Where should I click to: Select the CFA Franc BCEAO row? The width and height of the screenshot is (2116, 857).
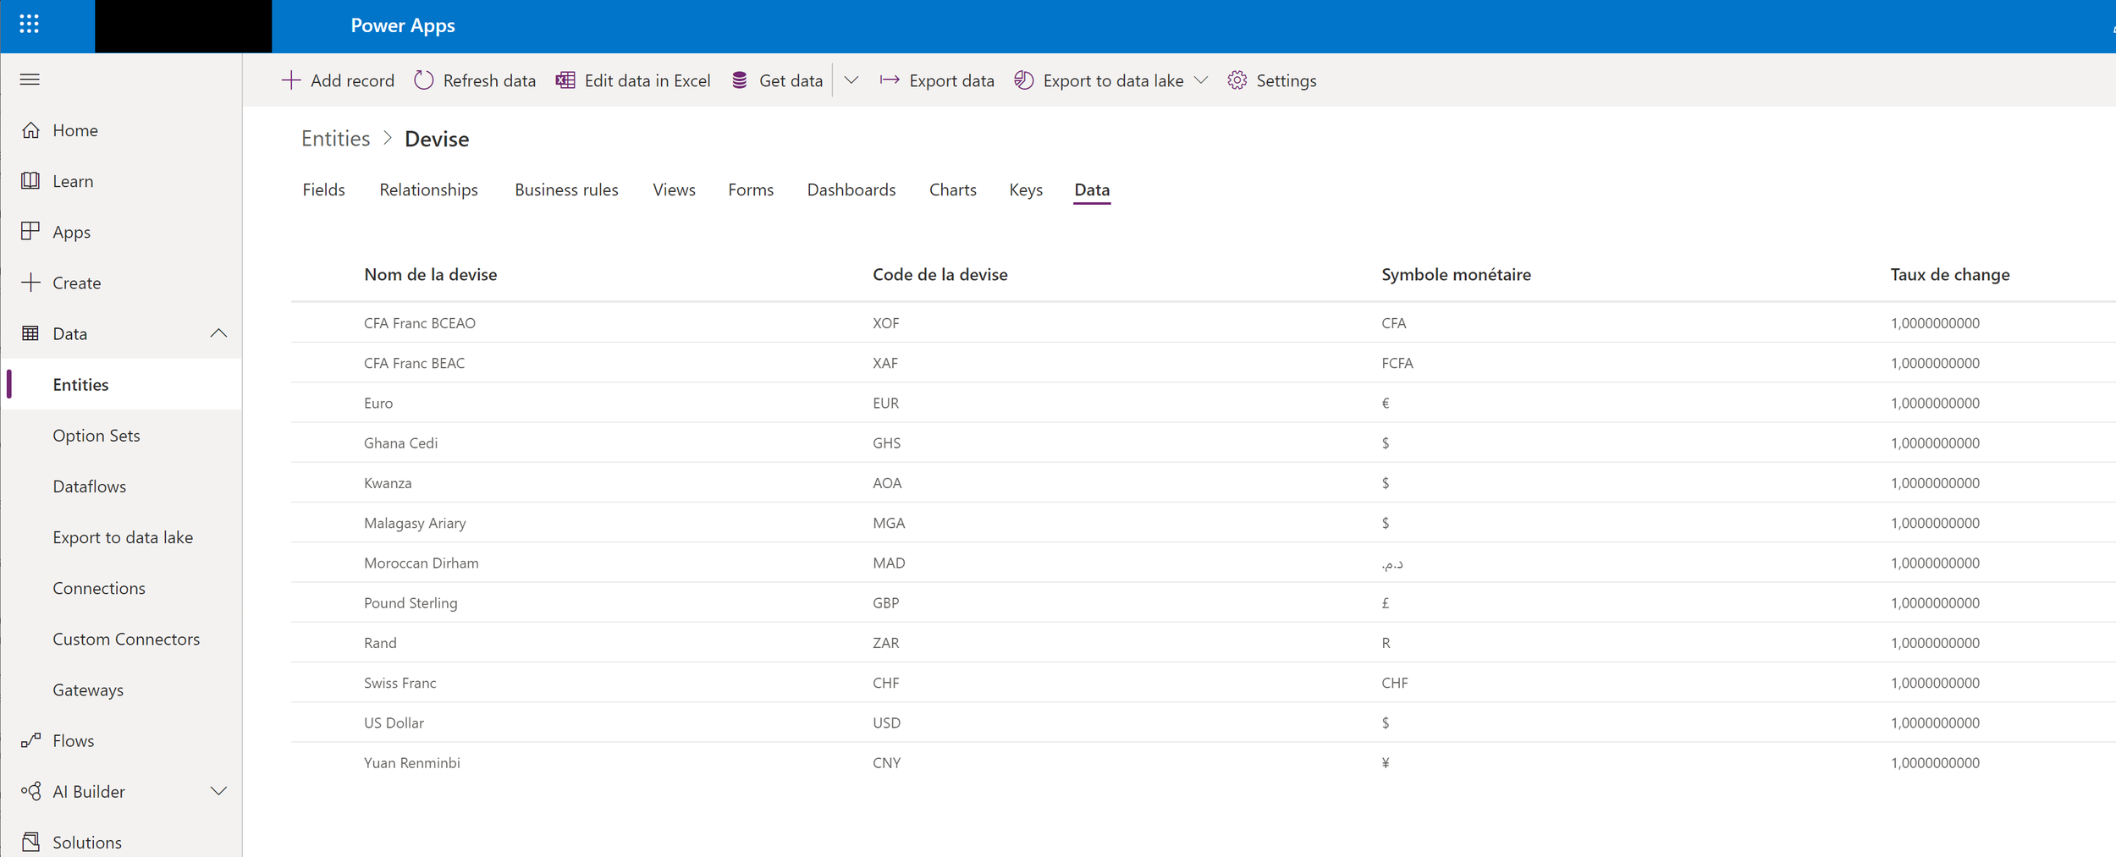pyautogui.click(x=1204, y=323)
